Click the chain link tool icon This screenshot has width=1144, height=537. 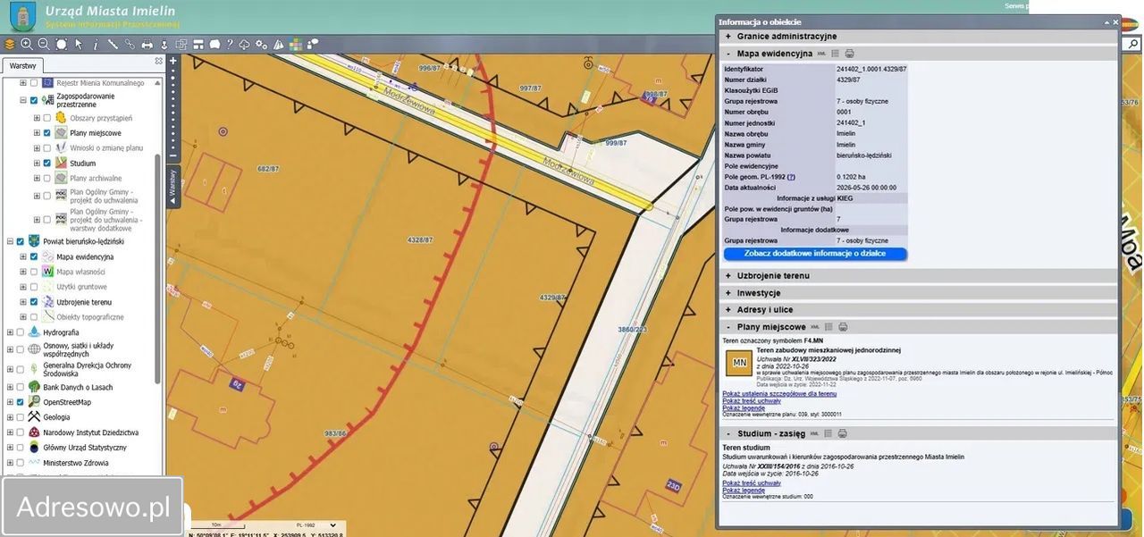[130, 44]
